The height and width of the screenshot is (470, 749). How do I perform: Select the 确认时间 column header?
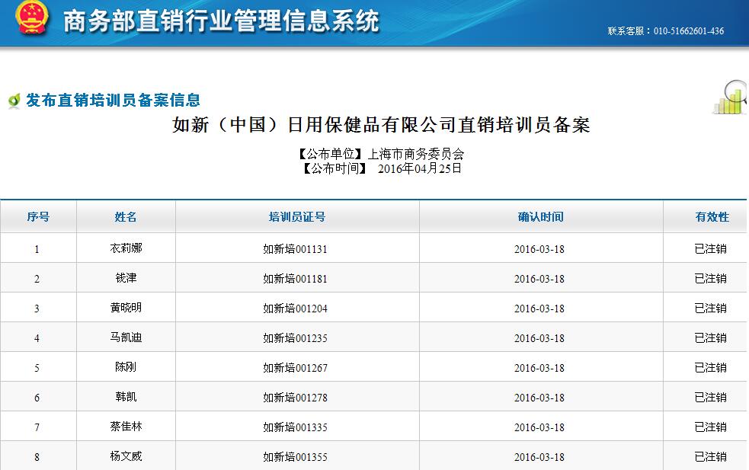tap(540, 217)
